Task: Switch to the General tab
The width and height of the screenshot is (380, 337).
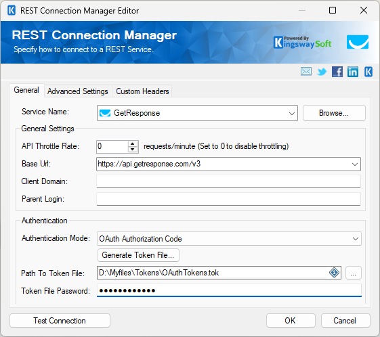Action: coord(26,90)
